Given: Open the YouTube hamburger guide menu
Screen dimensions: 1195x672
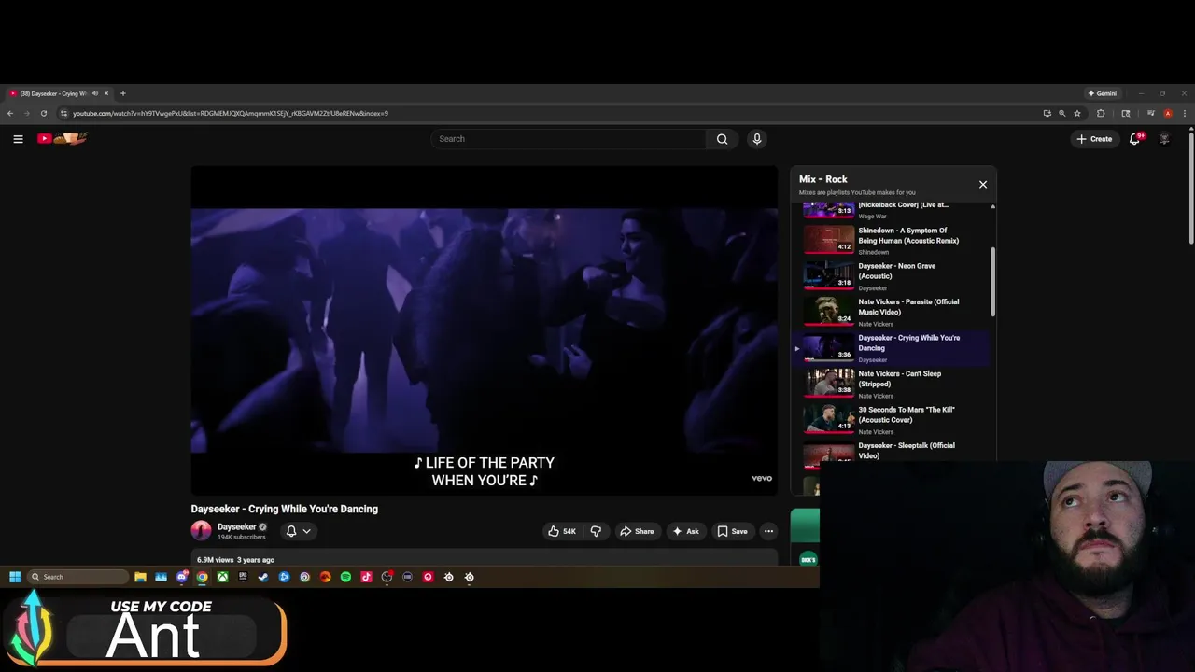Looking at the screenshot, I should pyautogui.click(x=18, y=139).
